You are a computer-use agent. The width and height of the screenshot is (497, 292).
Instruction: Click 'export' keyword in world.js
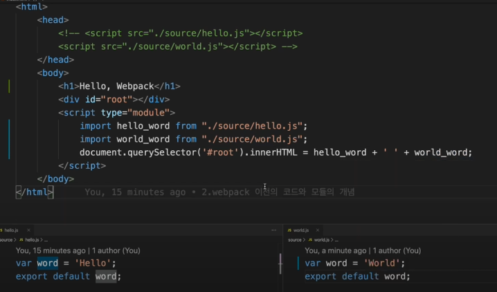click(x=320, y=276)
